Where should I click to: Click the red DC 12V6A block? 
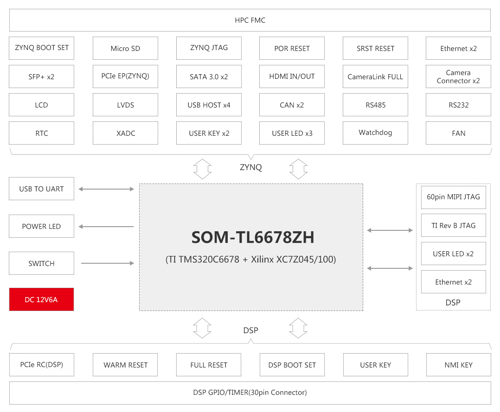42,299
